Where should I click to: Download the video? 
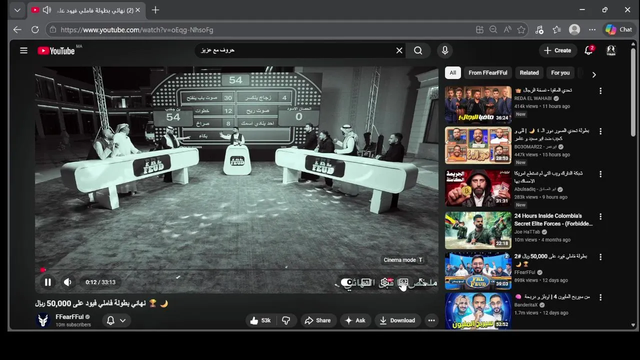point(397,320)
